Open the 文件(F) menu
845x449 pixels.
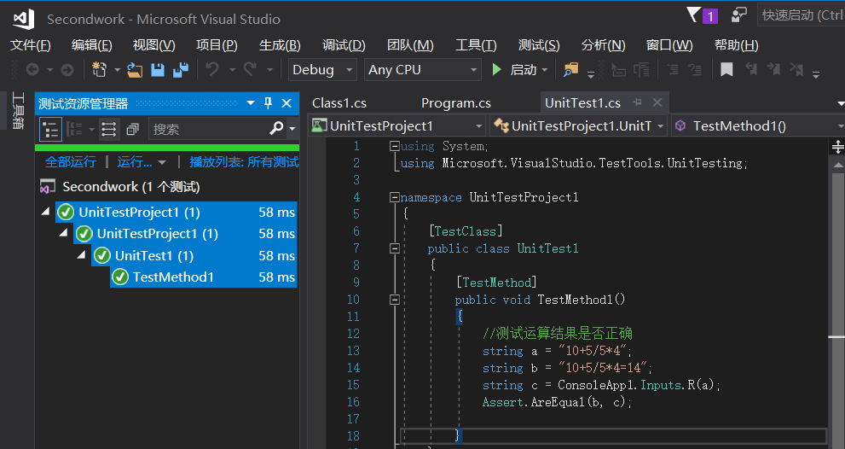tap(30, 44)
